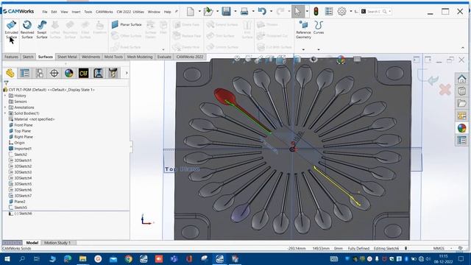Switch to the CAMWorks 2022 tab
The image size is (471, 265).
190,57
